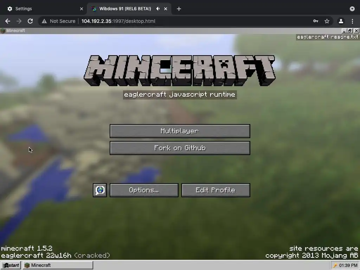Minimize the Minecraft window
The height and width of the screenshot is (270, 360).
tap(344, 31)
